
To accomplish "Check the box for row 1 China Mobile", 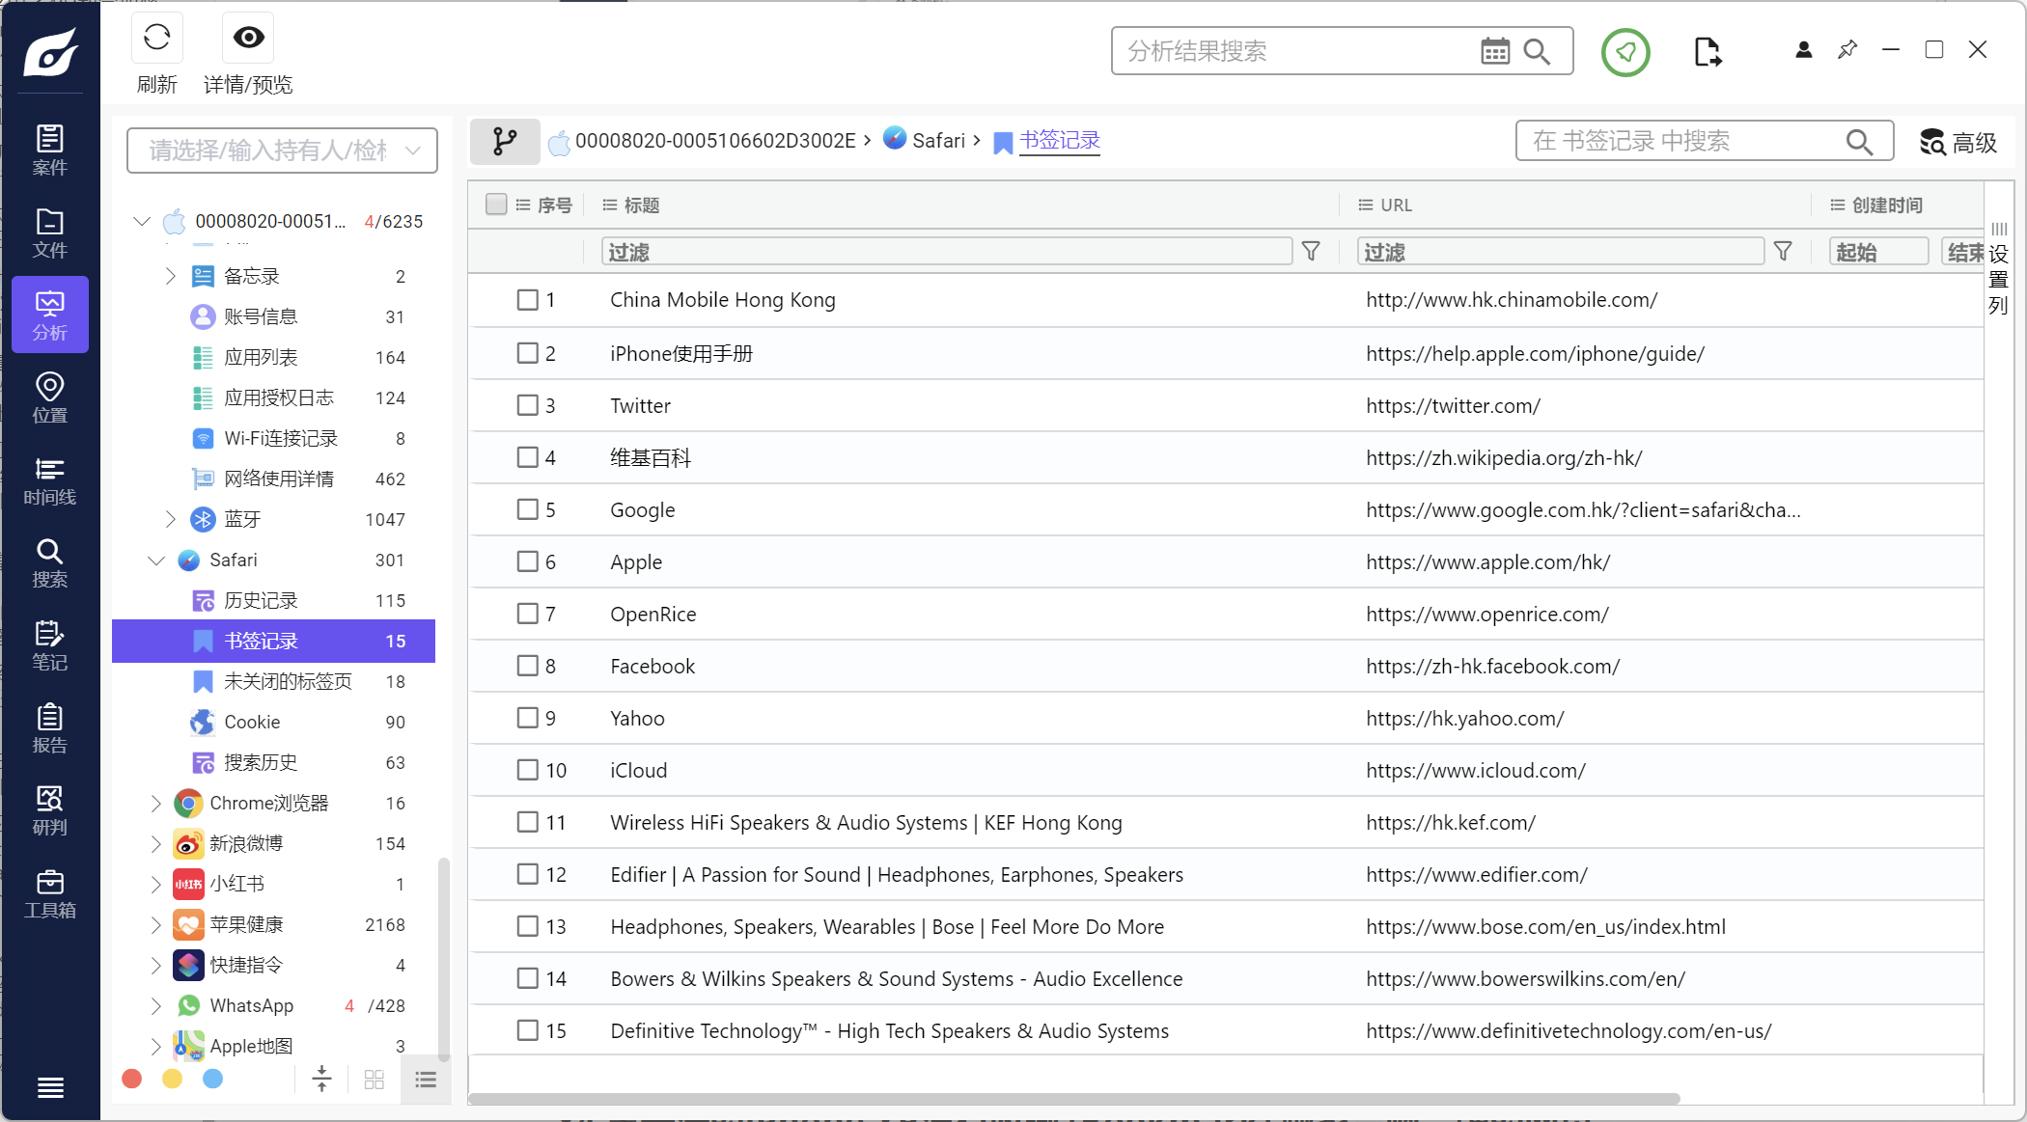I will (x=527, y=300).
